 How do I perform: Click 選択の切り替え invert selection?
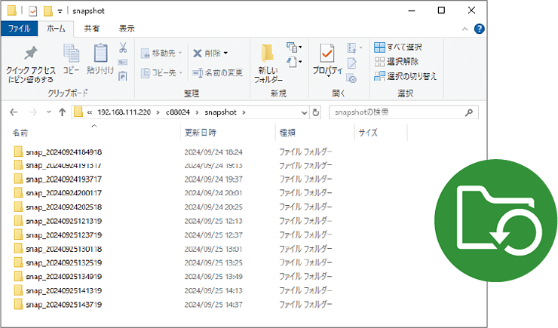tap(406, 76)
